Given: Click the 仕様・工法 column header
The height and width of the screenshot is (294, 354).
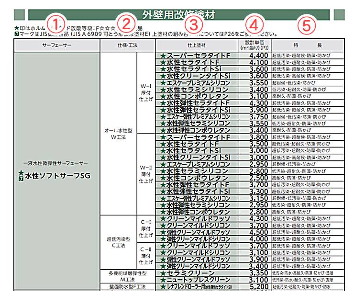Looking at the screenshot, I should [x=128, y=45].
